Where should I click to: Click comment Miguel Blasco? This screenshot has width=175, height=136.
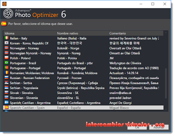[119, 108]
